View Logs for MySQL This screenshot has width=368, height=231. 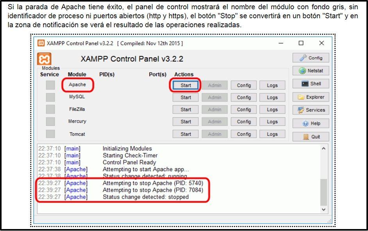coord(272,97)
